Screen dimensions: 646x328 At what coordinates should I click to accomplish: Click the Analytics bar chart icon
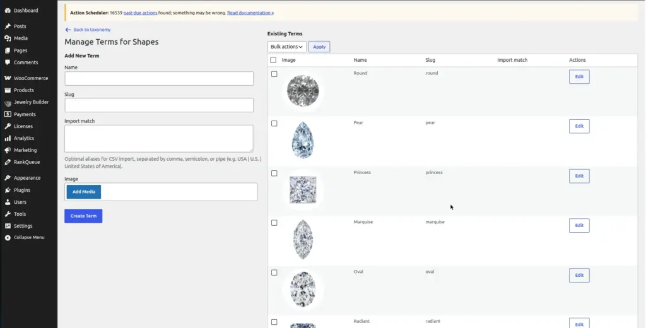click(x=8, y=138)
